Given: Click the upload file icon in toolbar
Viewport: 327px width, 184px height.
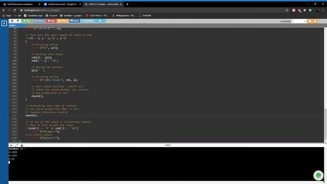Looking at the screenshot, I should click(18, 21).
